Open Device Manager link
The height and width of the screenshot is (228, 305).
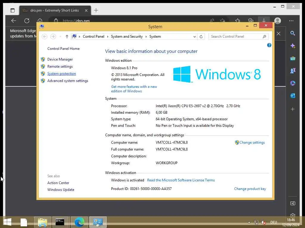pyautogui.click(x=60, y=59)
